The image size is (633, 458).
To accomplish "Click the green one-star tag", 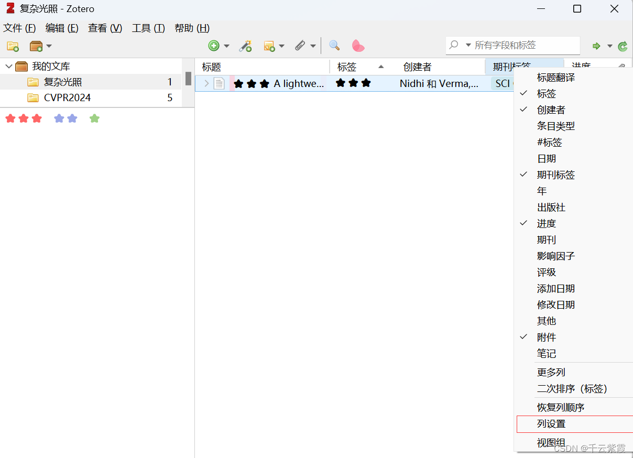I will [x=94, y=118].
